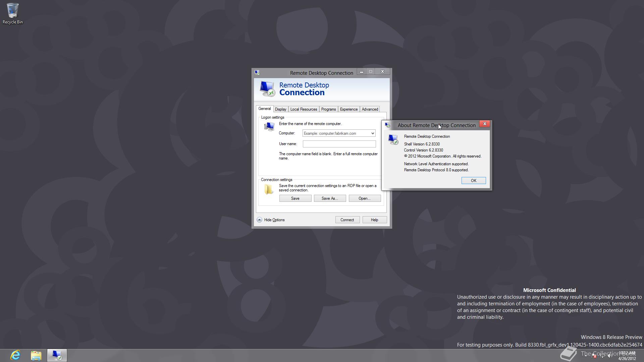This screenshot has height=362, width=644.
Task: Click the Save As... button
Action: pos(330,198)
